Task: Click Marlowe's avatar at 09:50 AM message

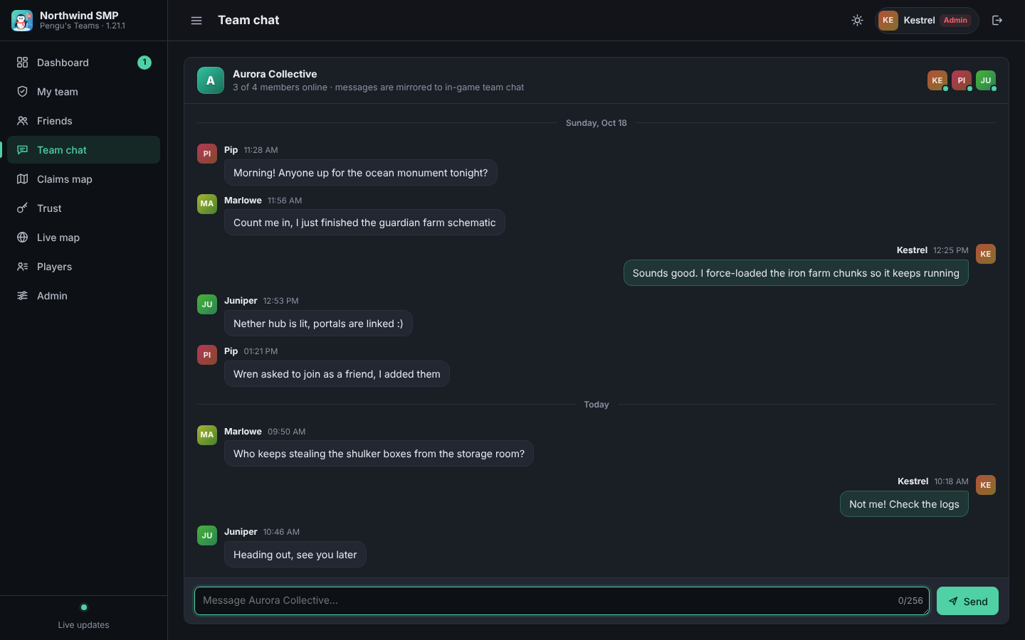Action: point(207,434)
